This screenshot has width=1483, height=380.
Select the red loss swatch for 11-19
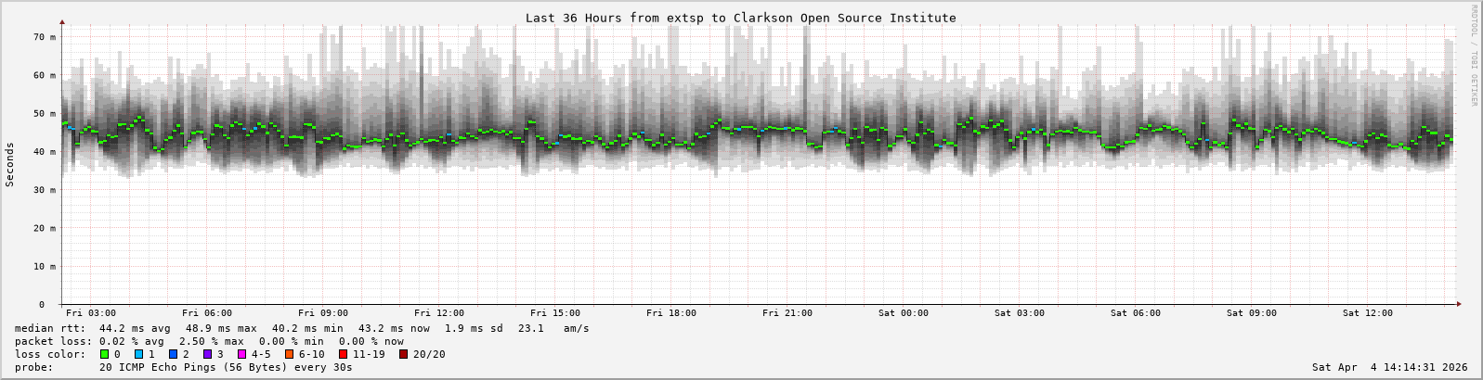point(343,354)
